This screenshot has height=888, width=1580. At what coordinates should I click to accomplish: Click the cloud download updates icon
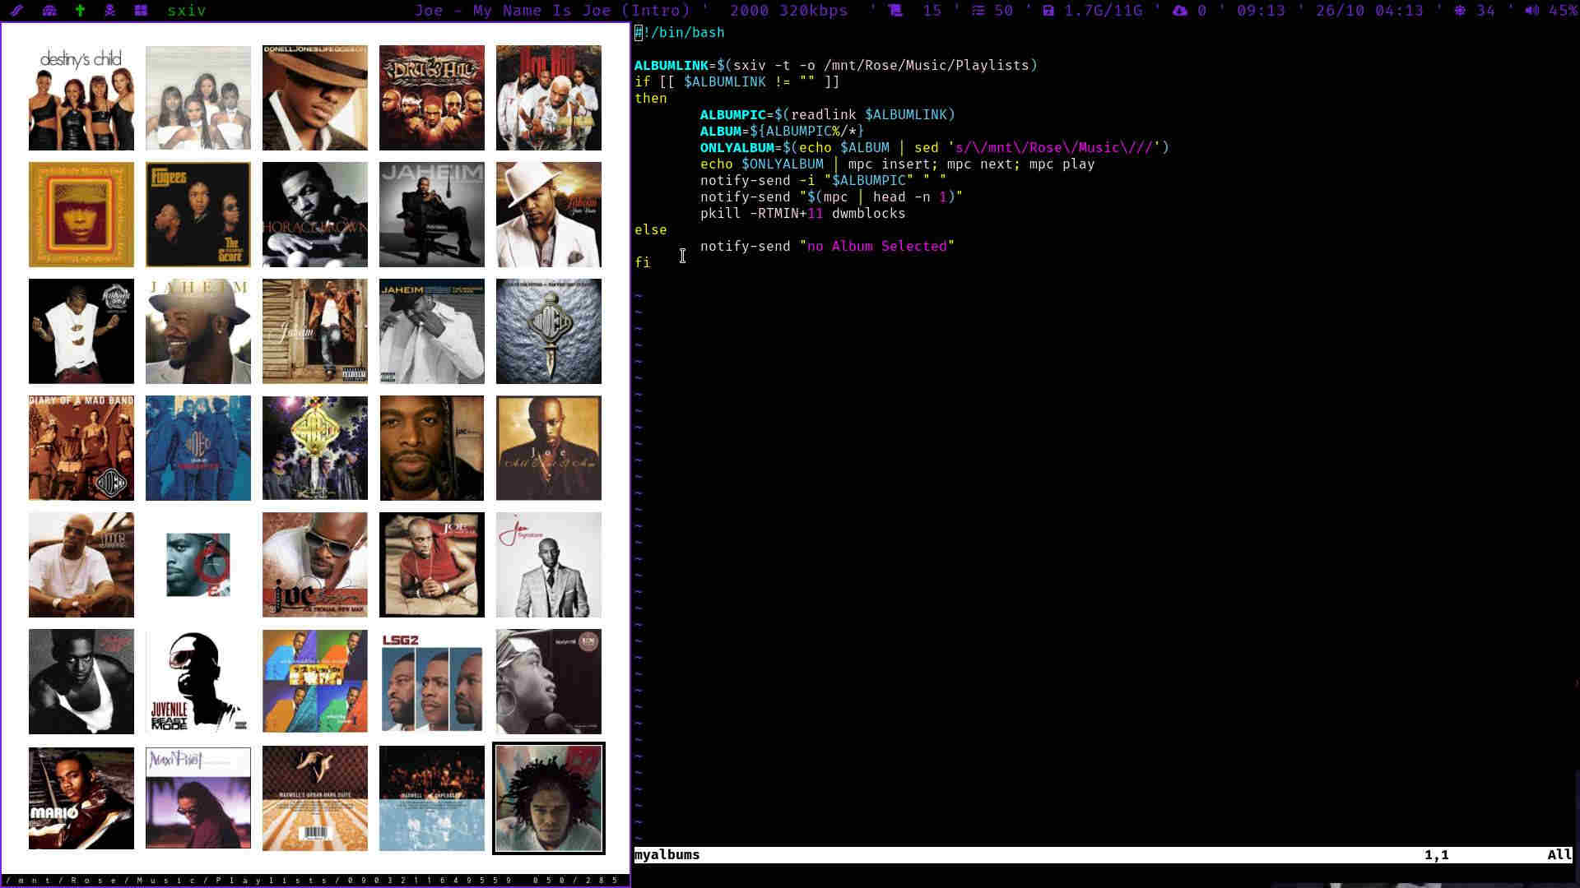click(x=1180, y=11)
